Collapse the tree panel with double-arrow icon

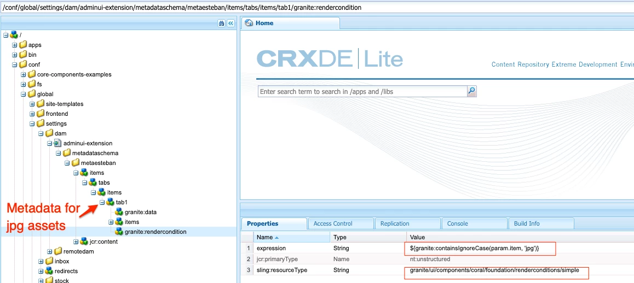pyautogui.click(x=231, y=23)
